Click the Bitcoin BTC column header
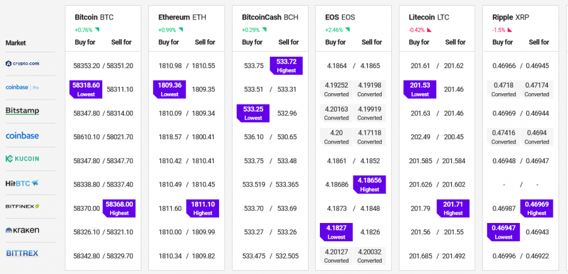The image size is (568, 274). click(x=94, y=18)
